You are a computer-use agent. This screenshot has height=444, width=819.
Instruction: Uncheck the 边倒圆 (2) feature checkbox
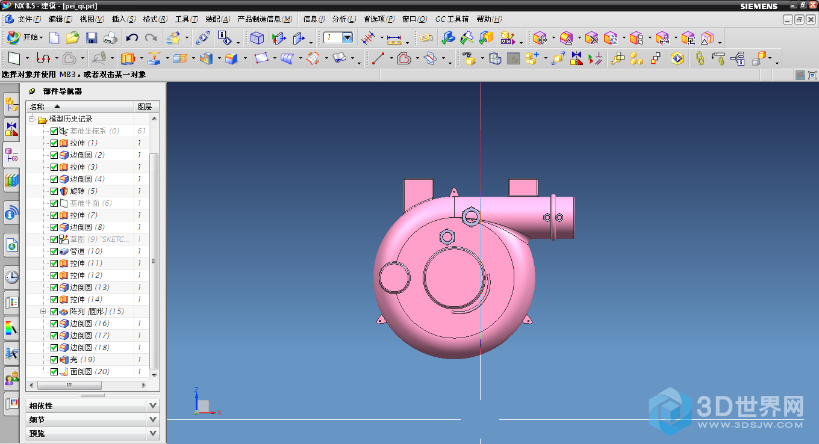[54, 155]
